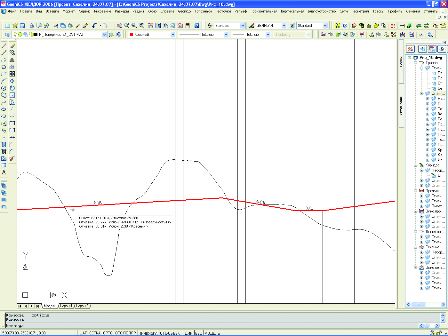Open the GENPLAN dimension style dropdown
The height and width of the screenshot is (336, 448).
(x=284, y=26)
